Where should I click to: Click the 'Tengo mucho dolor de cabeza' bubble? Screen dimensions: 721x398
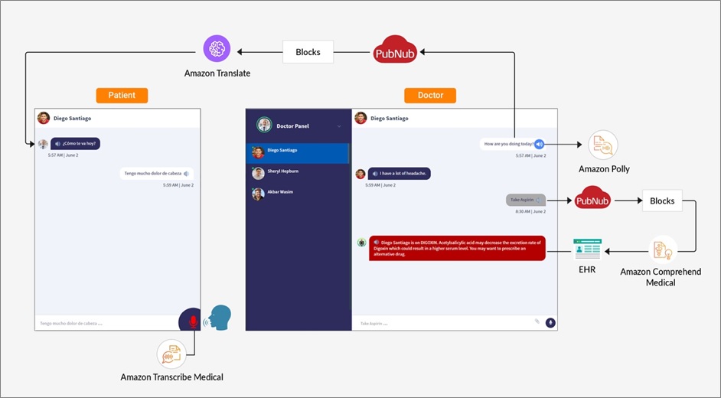(157, 174)
